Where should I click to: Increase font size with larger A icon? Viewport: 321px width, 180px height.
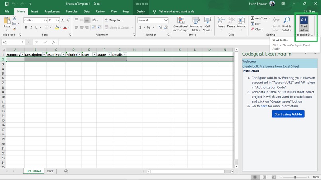coord(63,20)
